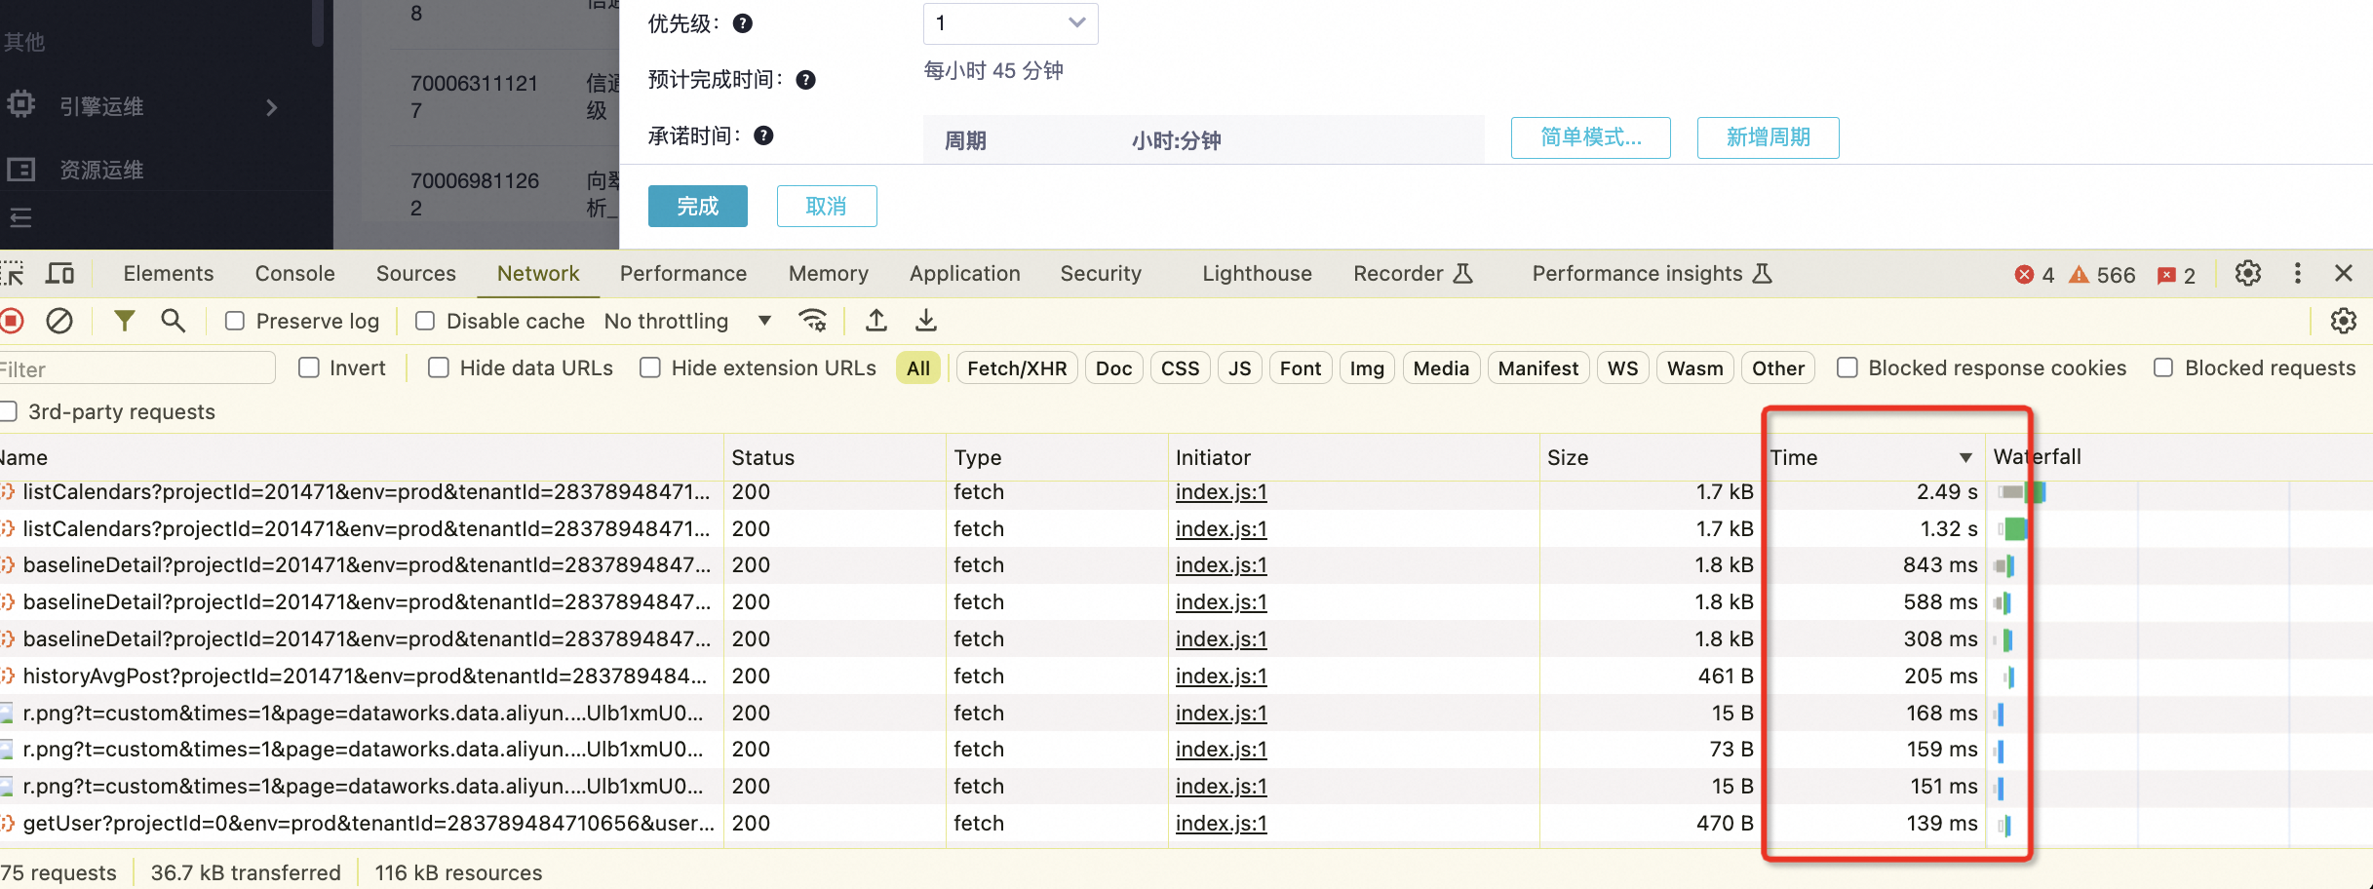Open network settings gear in toolbar
Image resolution: width=2373 pixels, height=889 pixels.
tap(2344, 321)
